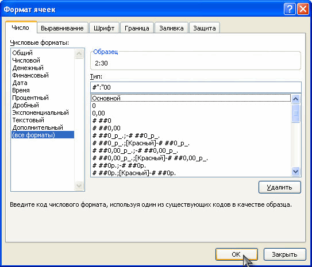The height and width of the screenshot is (267, 312).
Task: Click the Числовые форматы list up arrow
Action: coord(79,53)
